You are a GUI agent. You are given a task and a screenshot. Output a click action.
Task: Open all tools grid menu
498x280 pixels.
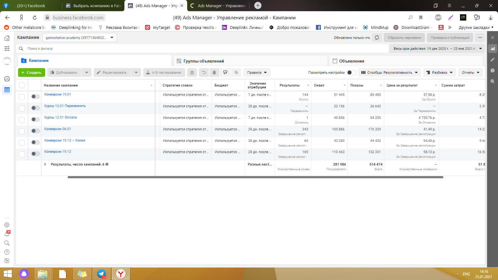[x=7, y=49]
